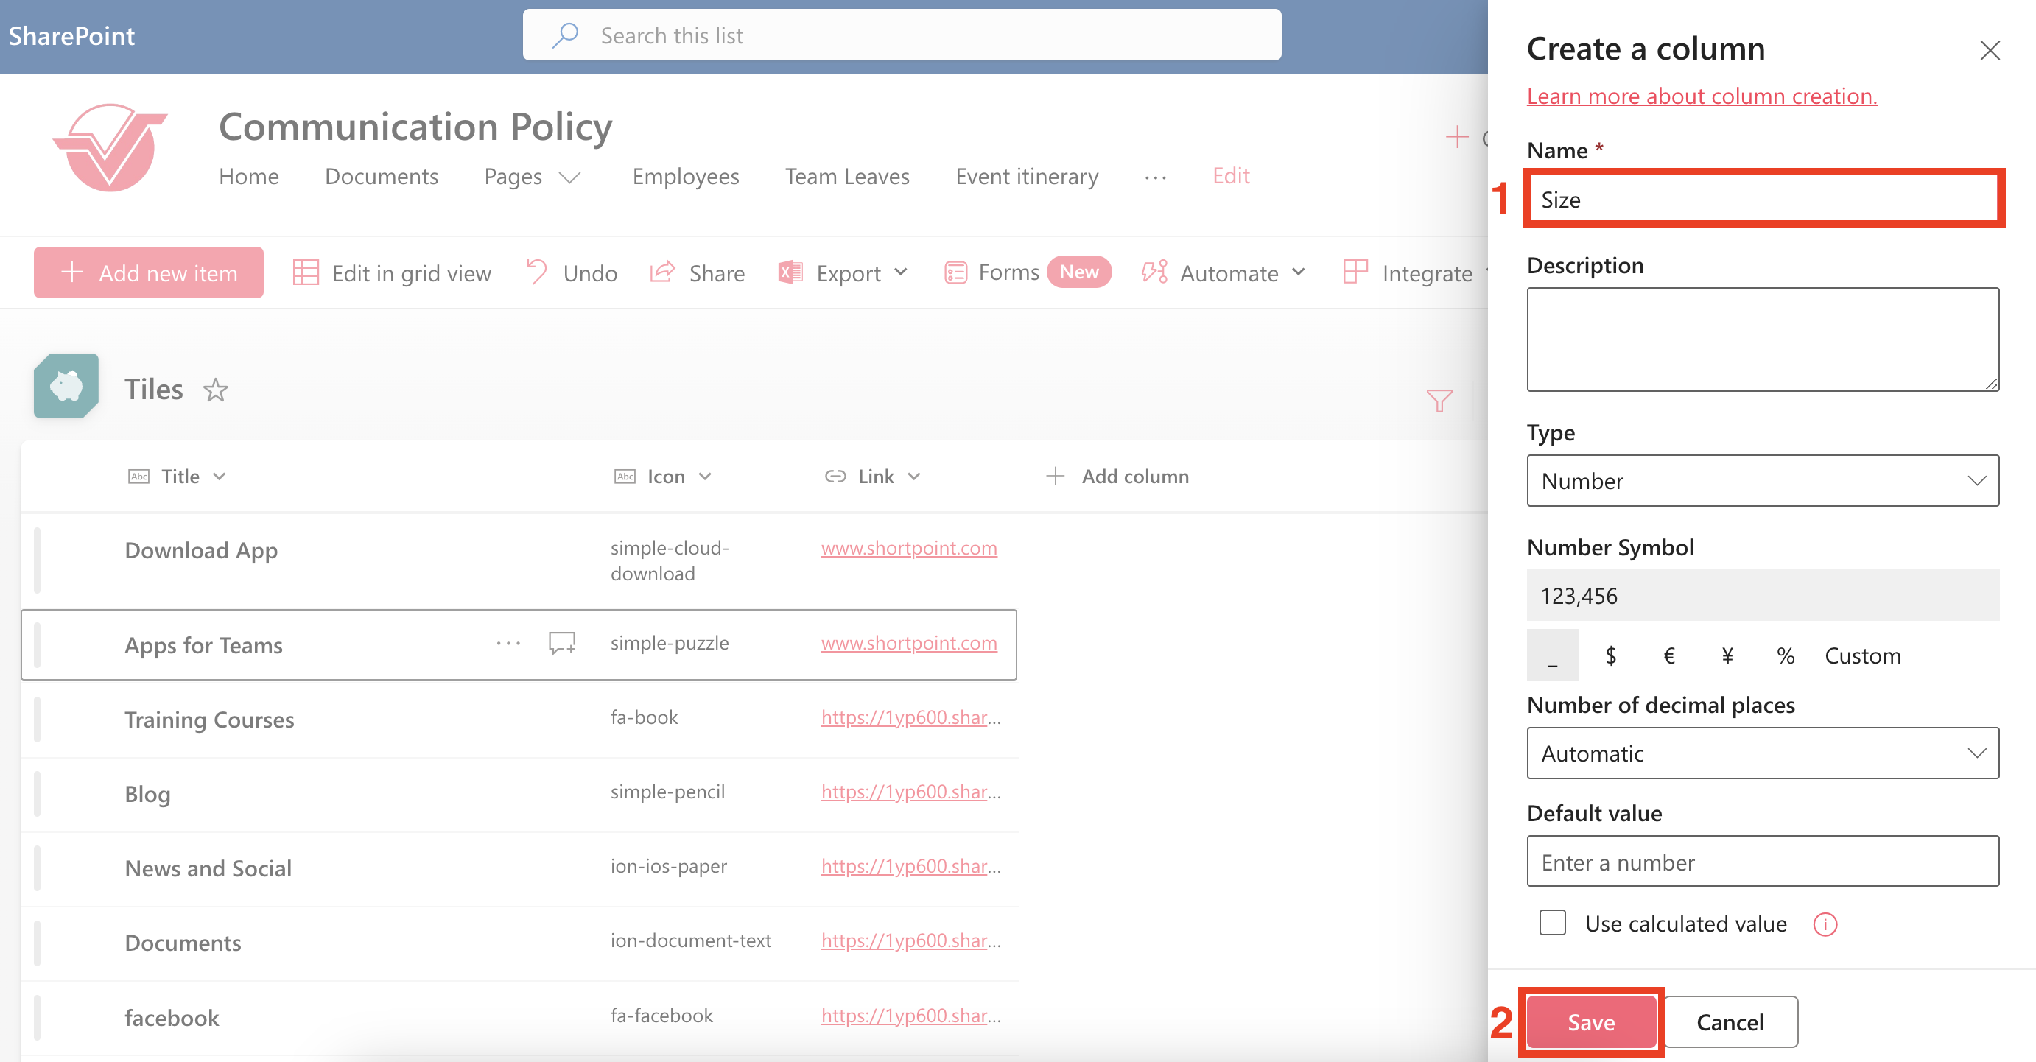Screen dimensions: 2036x1062
Task: Click Add column header
Action: pyautogui.click(x=1117, y=477)
